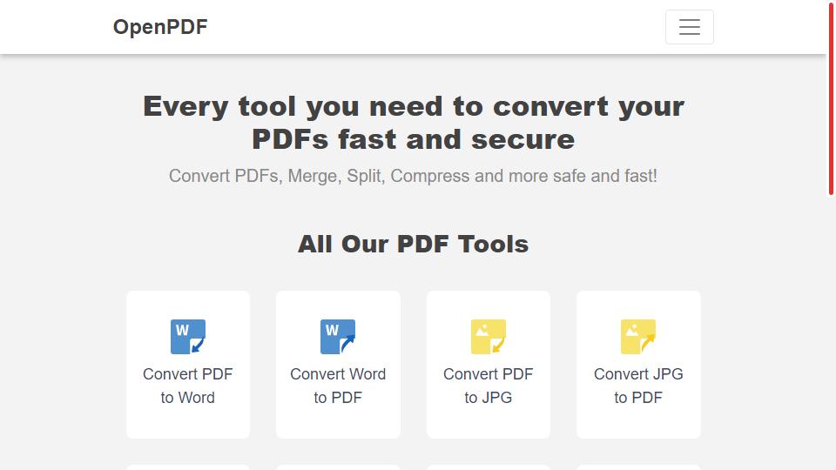Choose the 'Convert PDF to JPG' text
Screen dimensions: 836x470
(x=488, y=386)
